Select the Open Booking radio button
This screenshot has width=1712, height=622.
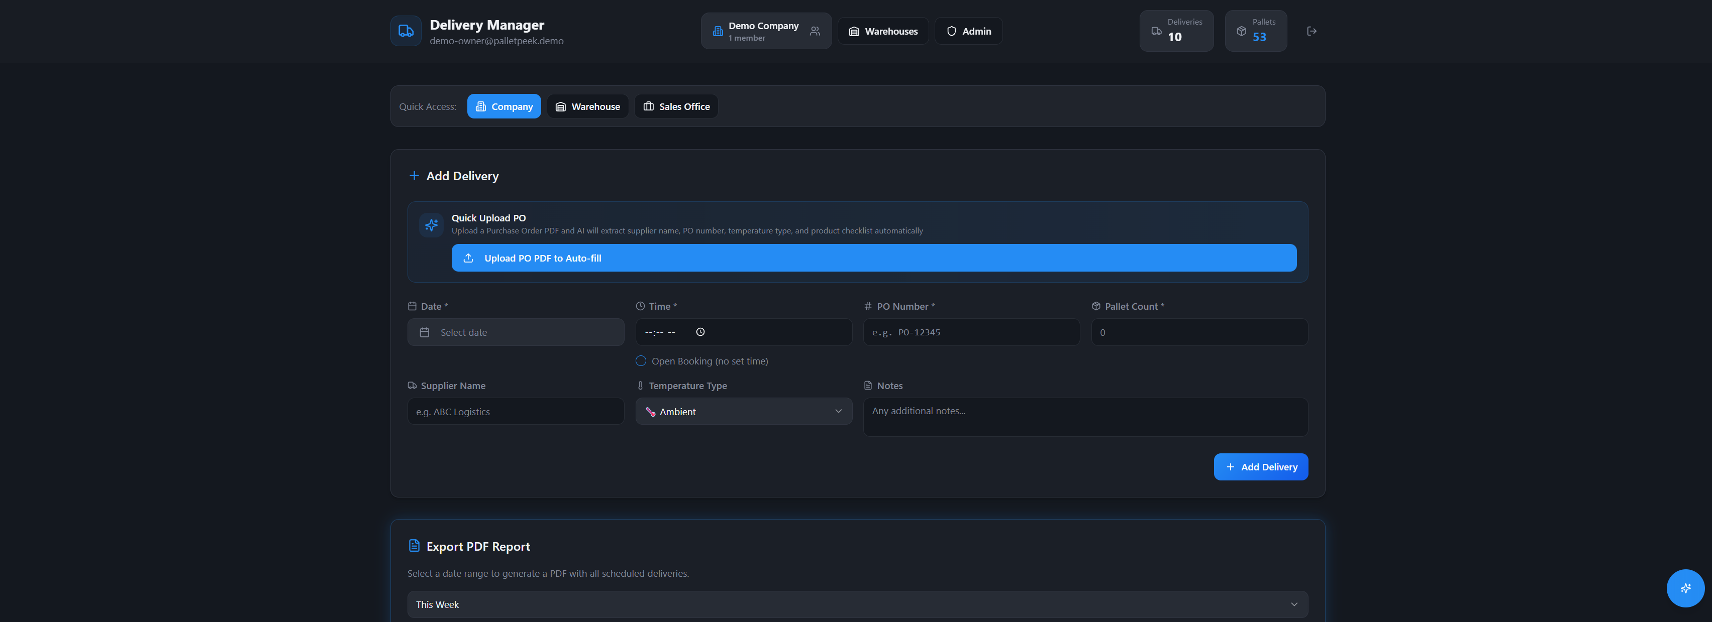pyautogui.click(x=640, y=360)
